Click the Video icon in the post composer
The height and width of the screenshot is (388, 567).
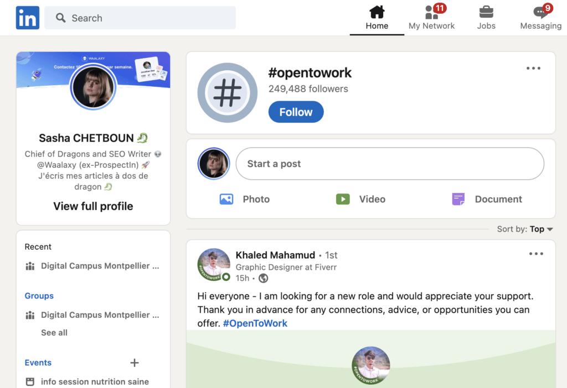[x=343, y=198]
